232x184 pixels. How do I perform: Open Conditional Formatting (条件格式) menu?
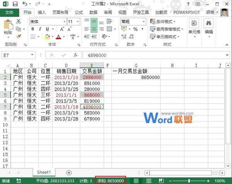pos(163,22)
